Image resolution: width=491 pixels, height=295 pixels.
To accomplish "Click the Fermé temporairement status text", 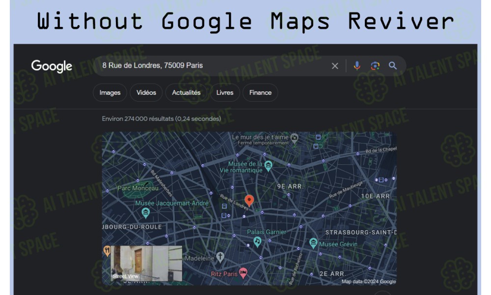I will pos(263,143).
